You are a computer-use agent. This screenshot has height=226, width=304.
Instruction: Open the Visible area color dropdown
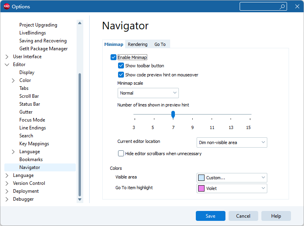tap(232, 178)
